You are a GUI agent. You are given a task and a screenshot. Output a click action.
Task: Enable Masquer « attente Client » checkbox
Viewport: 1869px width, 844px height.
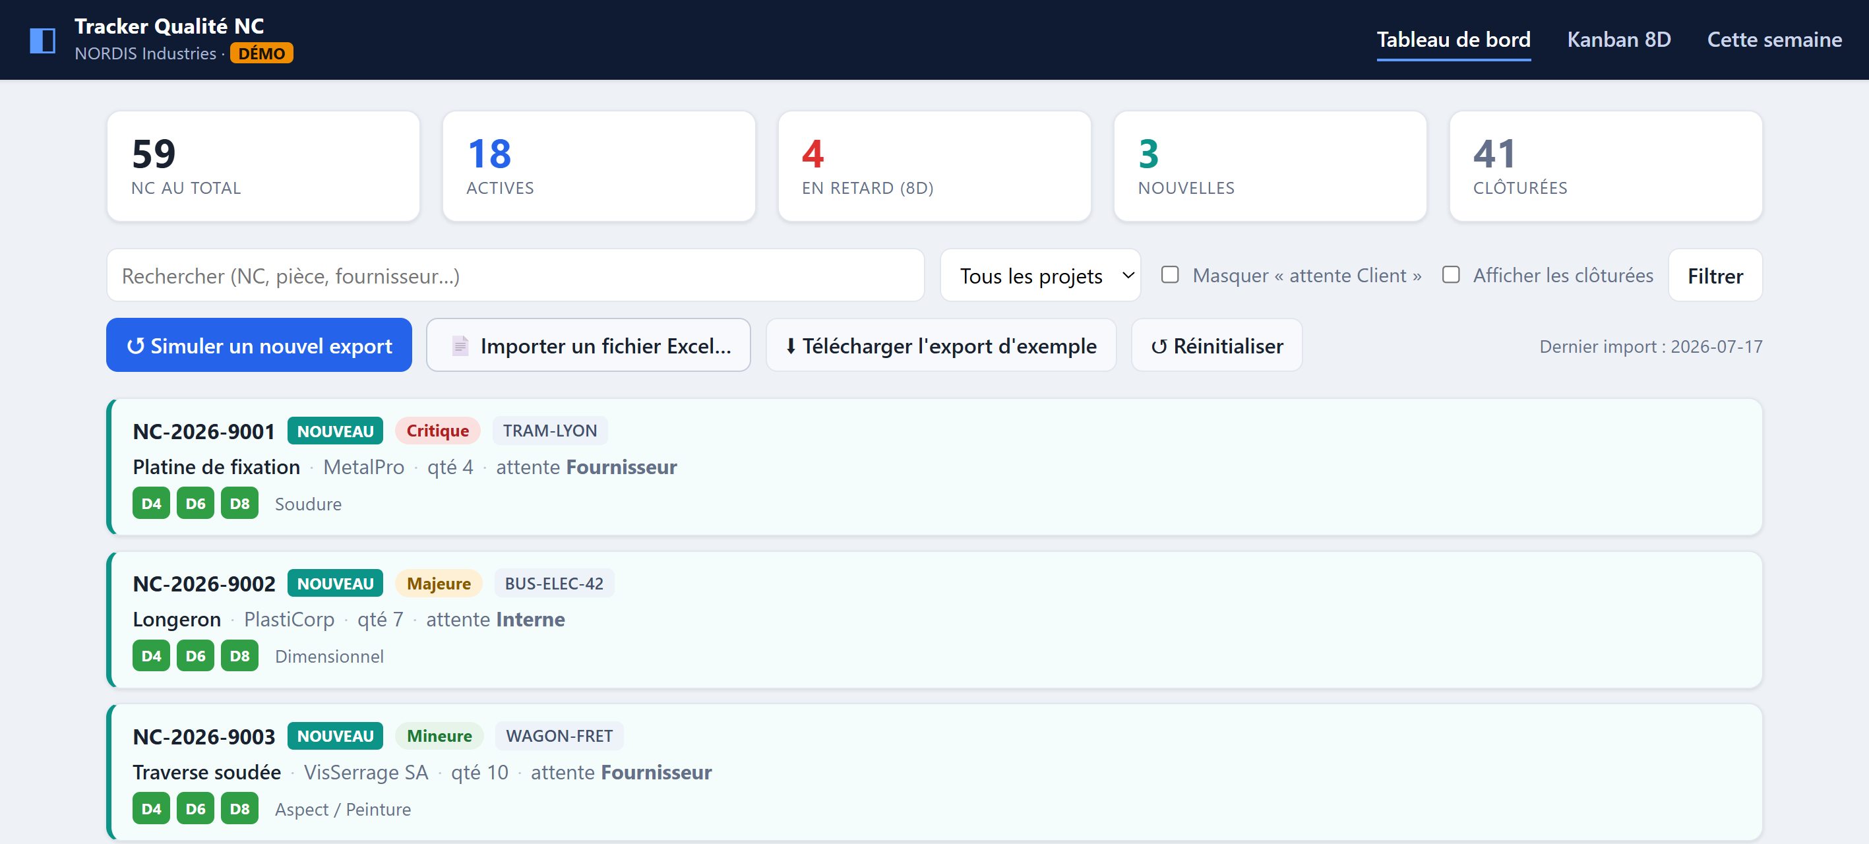(1169, 275)
